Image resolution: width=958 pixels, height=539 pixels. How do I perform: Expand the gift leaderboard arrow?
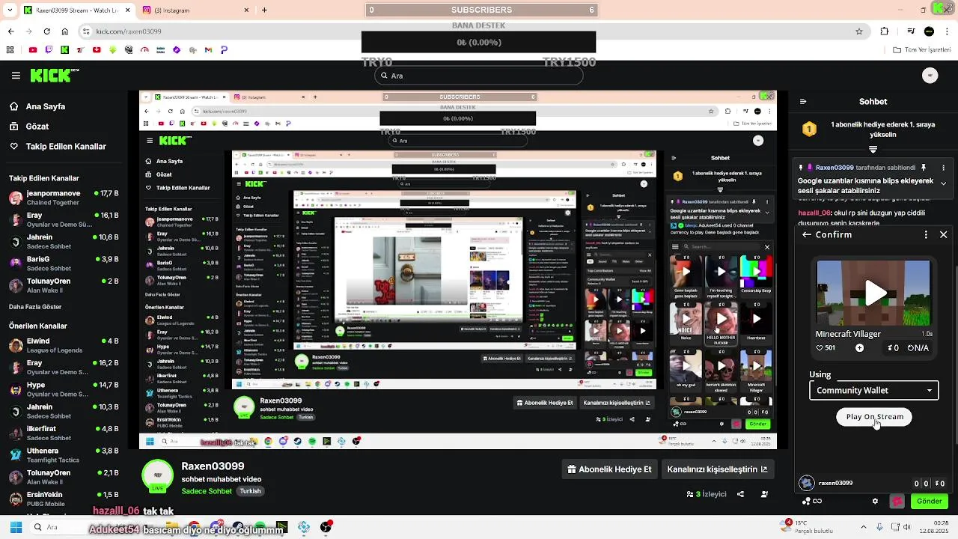[873, 150]
